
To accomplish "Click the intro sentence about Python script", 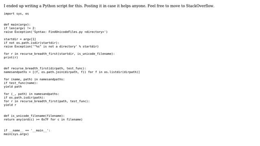I will (109, 6).
